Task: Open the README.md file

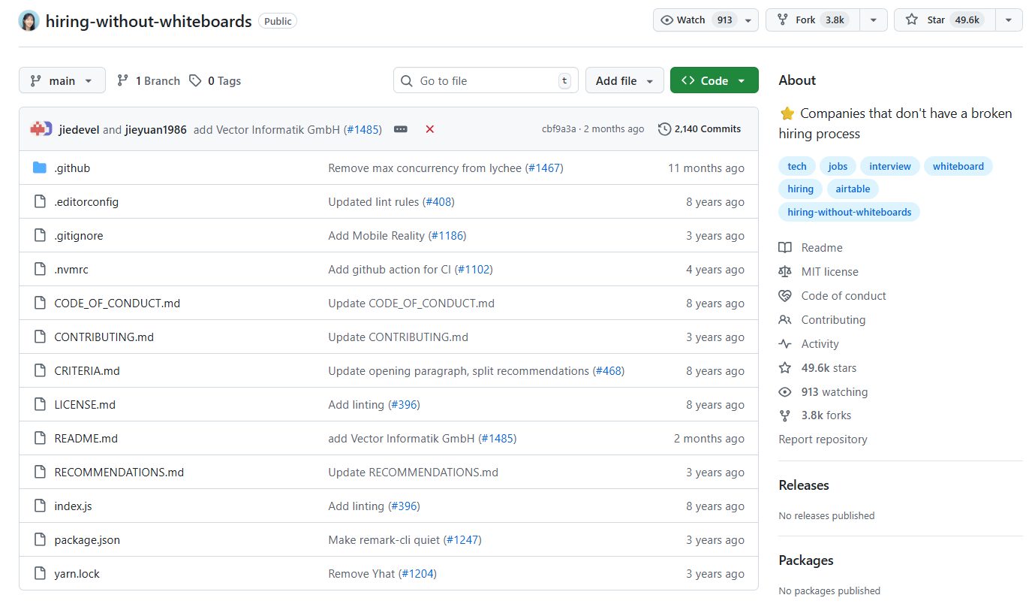Action: coord(86,438)
